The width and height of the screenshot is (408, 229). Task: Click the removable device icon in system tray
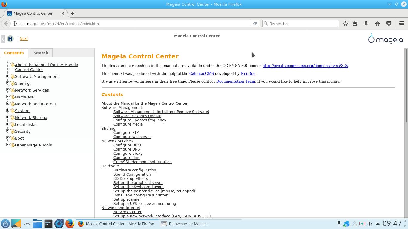pos(339,224)
